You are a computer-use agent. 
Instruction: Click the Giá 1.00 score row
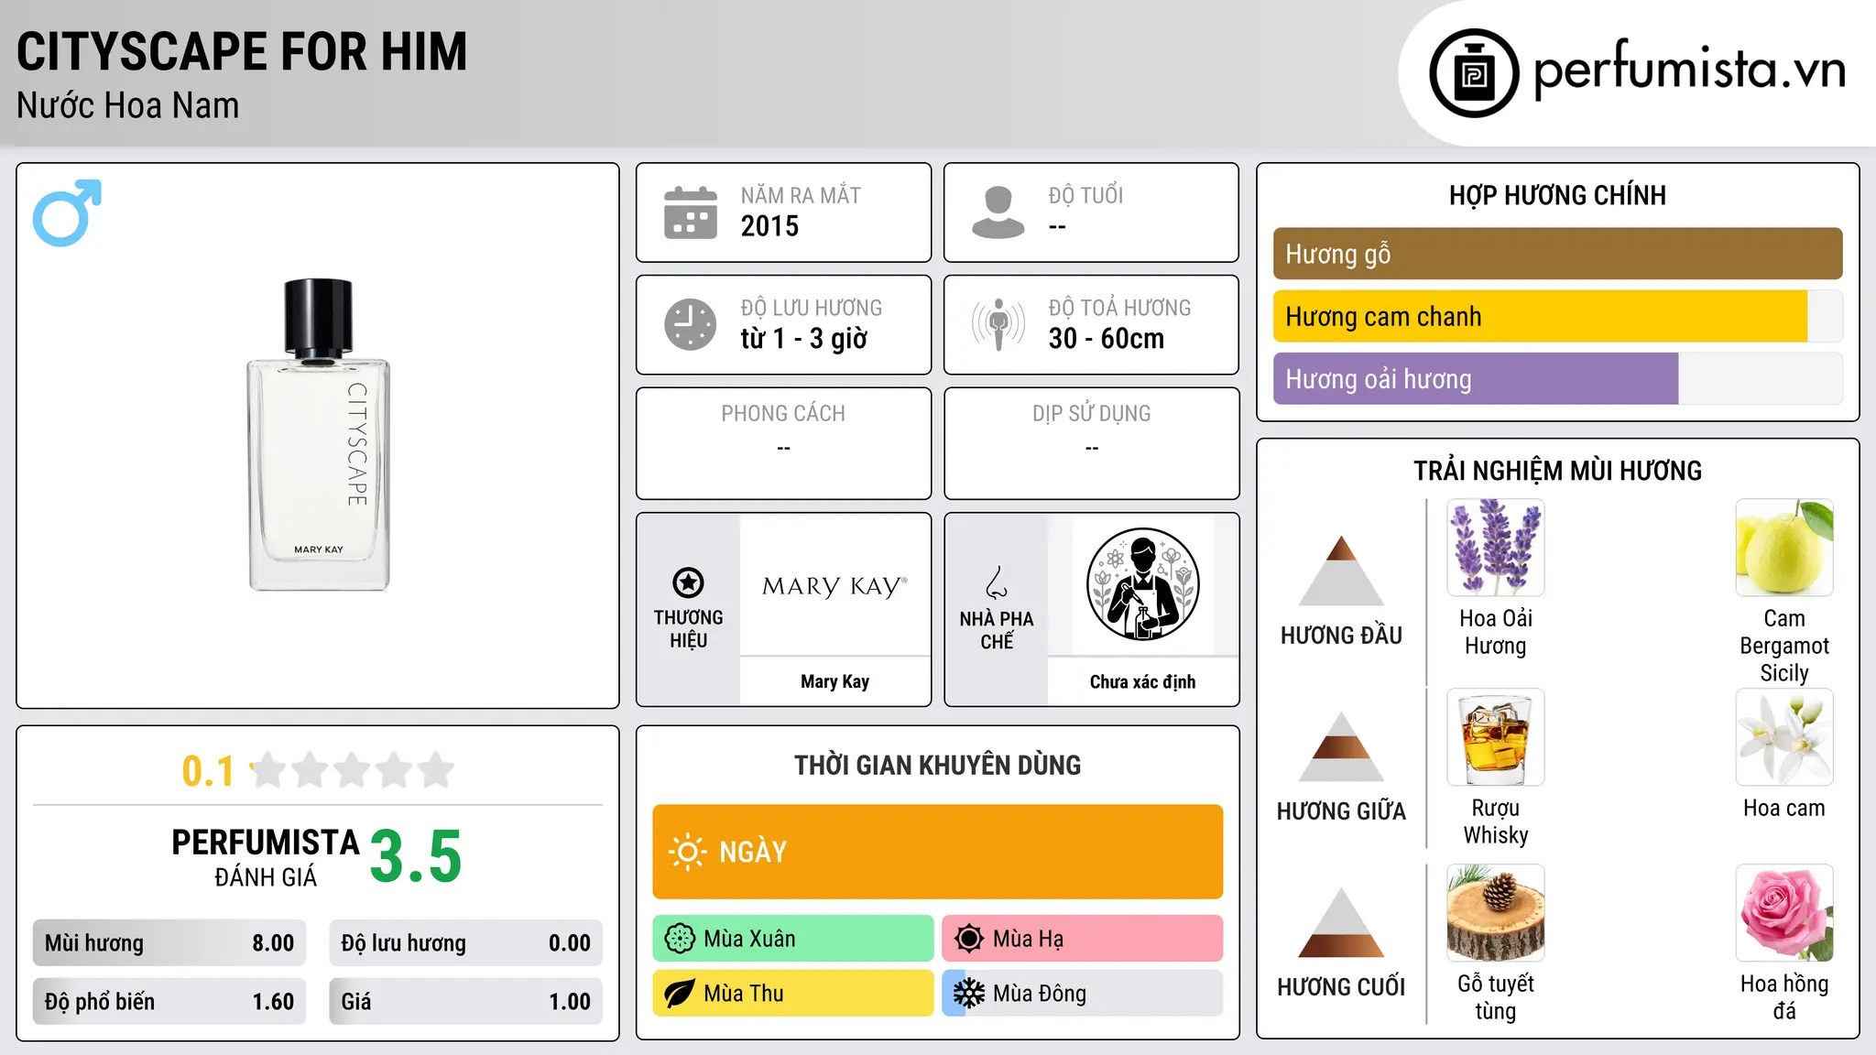[465, 1002]
